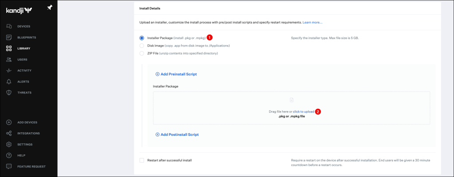Go to Settings in the sidebar
This screenshot has width=454, height=177.
pyautogui.click(x=25, y=144)
